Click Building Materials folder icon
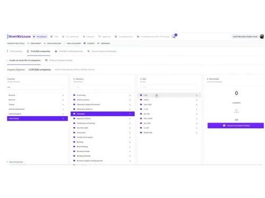 point(74,156)
